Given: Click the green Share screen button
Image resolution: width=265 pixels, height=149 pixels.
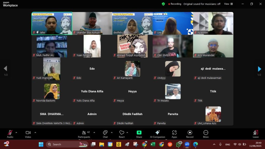Looking at the screenshot, I should coord(139,134).
